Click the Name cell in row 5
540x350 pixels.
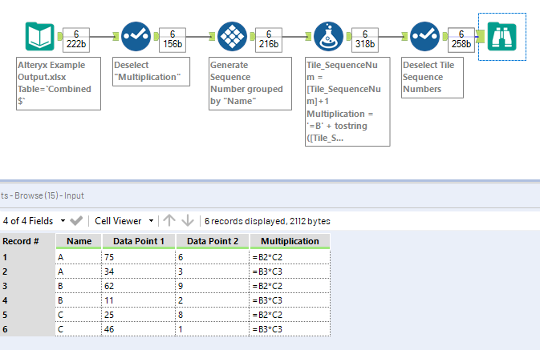(79, 315)
